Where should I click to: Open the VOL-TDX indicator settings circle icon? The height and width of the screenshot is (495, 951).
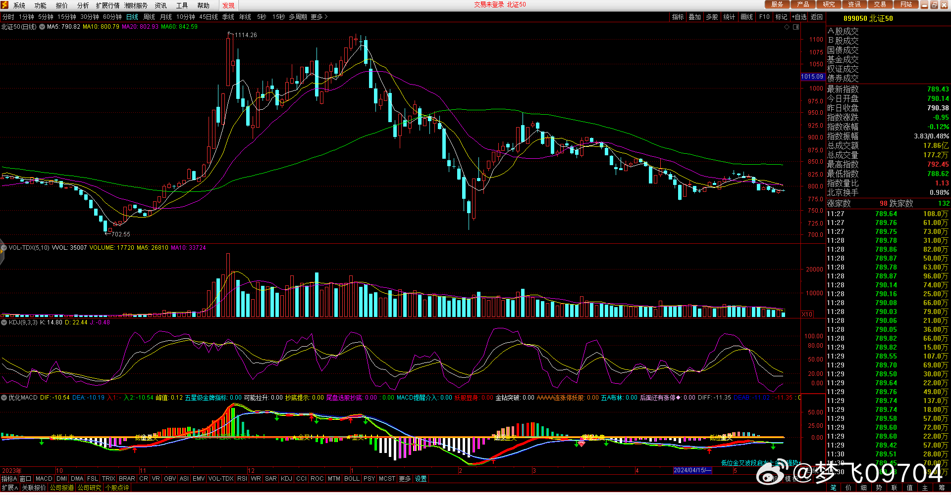pos(4,248)
